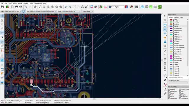The image size is (189, 106).
Task: Switch to the Nets tab
Action: [x=182, y=17]
